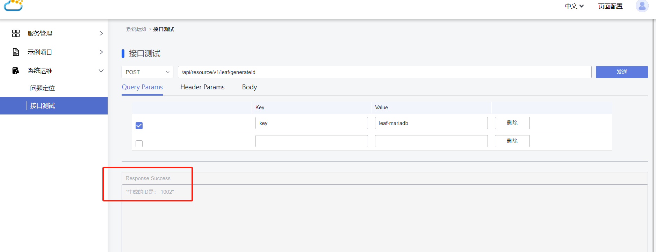Image resolution: width=656 pixels, height=252 pixels.
Task: Expand the 服务管理 menu chevron
Action: [x=101, y=33]
